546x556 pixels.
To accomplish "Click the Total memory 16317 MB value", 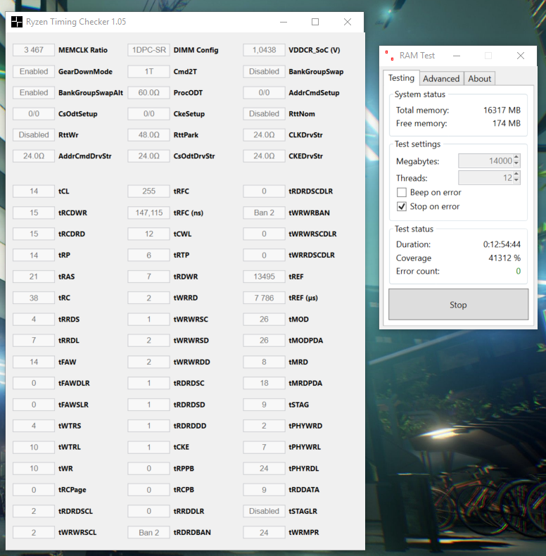I will [502, 110].
